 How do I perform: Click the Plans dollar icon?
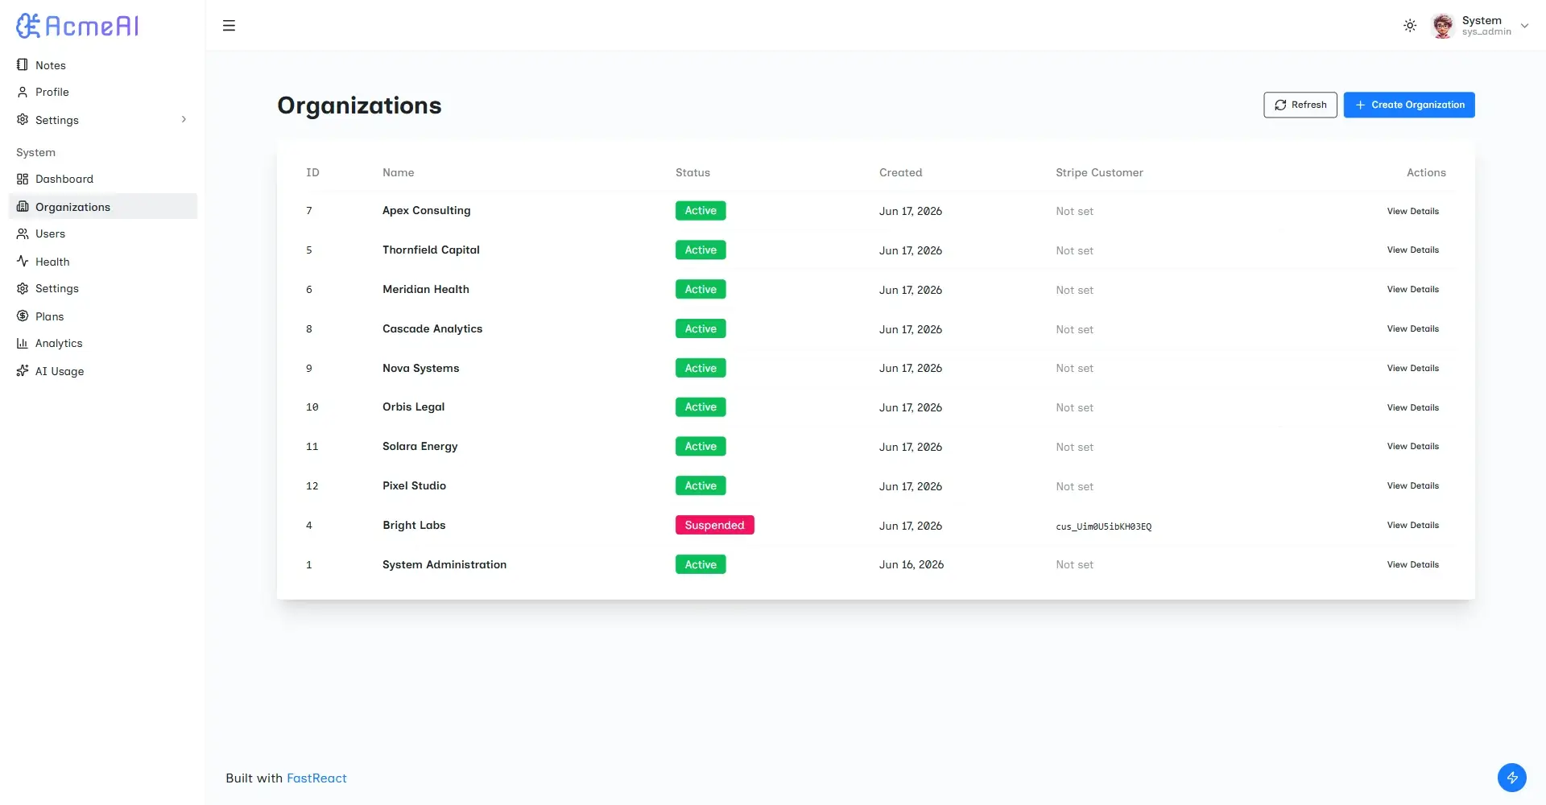pos(23,316)
